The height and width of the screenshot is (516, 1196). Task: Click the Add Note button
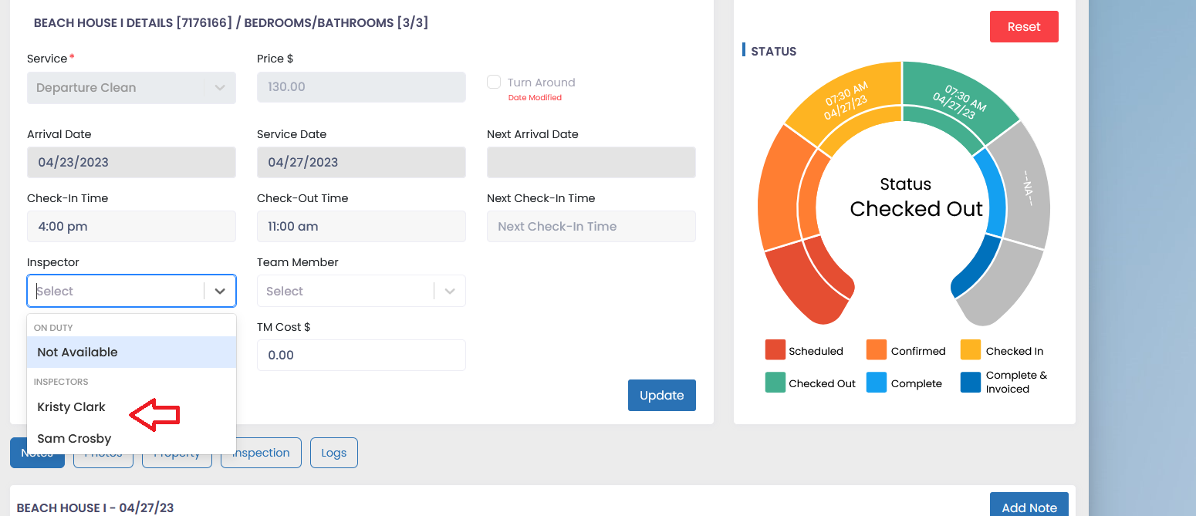point(1029,507)
